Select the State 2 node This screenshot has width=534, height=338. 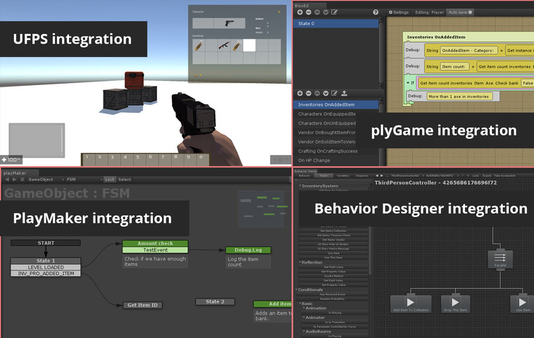click(x=215, y=301)
